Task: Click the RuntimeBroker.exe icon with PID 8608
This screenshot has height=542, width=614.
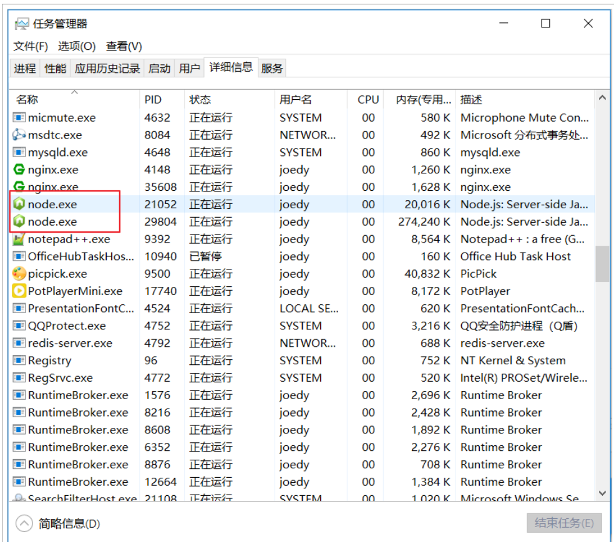Action: [19, 429]
